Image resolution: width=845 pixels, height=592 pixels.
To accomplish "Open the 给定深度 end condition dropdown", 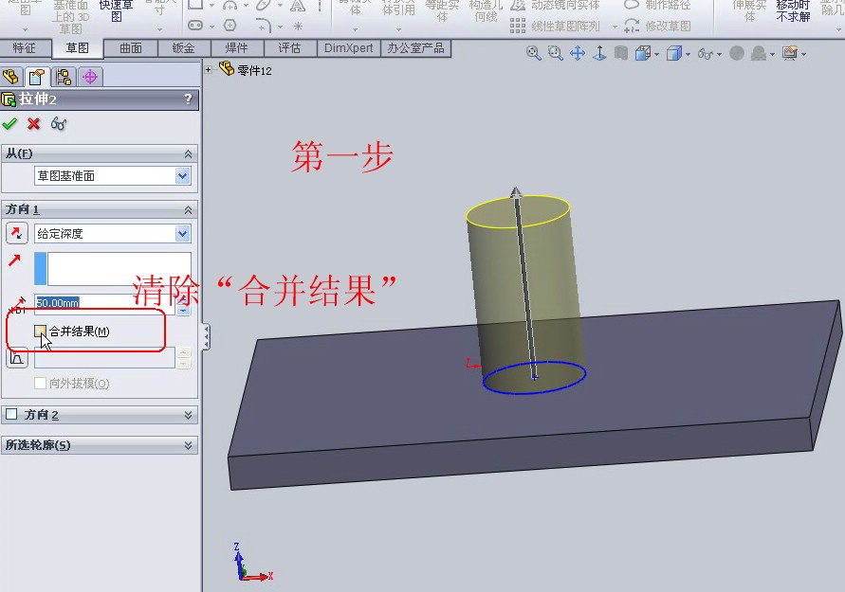I will [183, 234].
